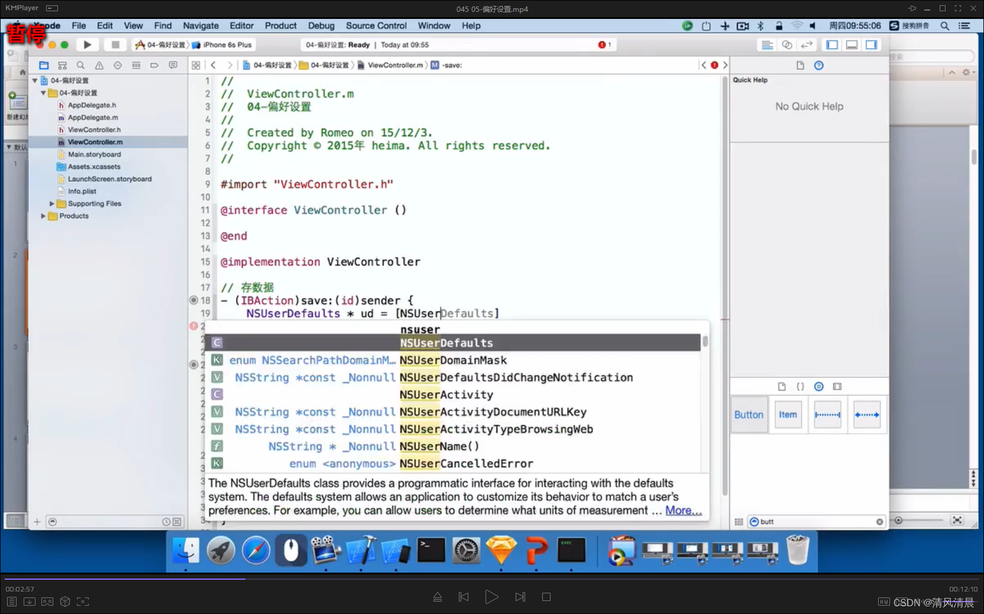This screenshot has height=614, width=984.
Task: Select the Button object in library
Action: click(749, 415)
